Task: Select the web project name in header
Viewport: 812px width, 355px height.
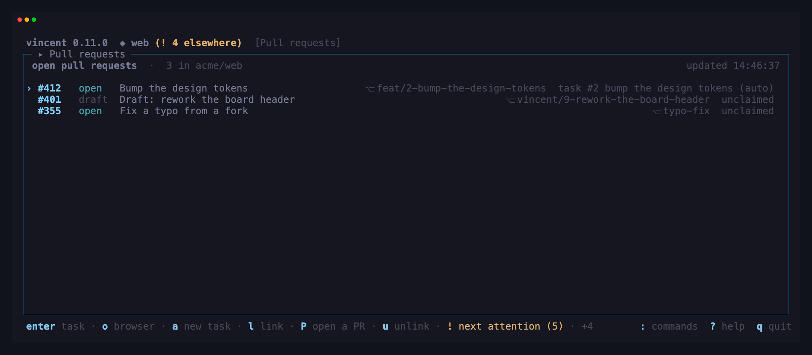Action: point(140,43)
